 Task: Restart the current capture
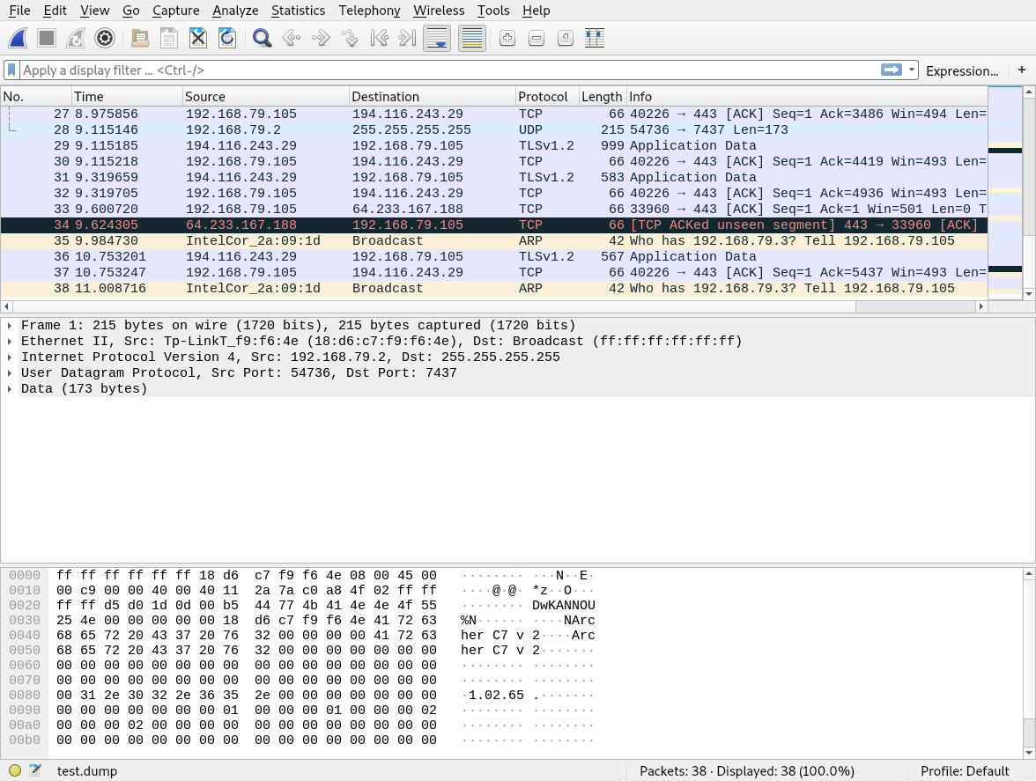coord(76,38)
